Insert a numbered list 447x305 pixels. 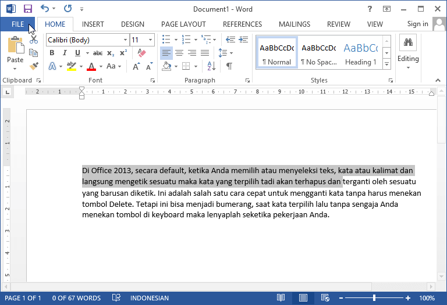click(186, 40)
